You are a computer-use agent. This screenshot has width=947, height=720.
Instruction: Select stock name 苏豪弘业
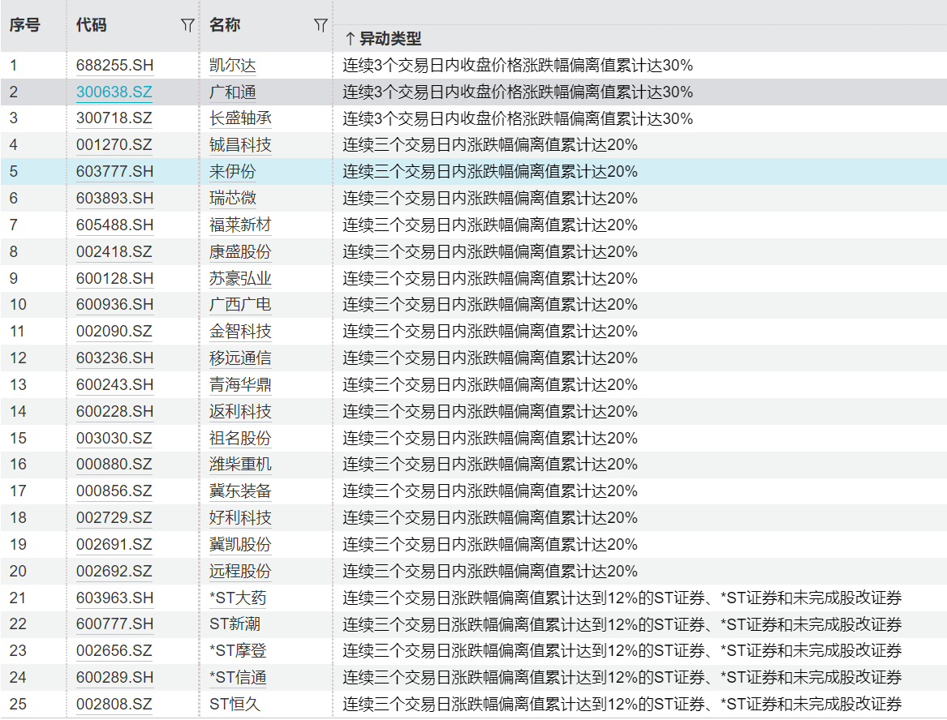pos(240,278)
